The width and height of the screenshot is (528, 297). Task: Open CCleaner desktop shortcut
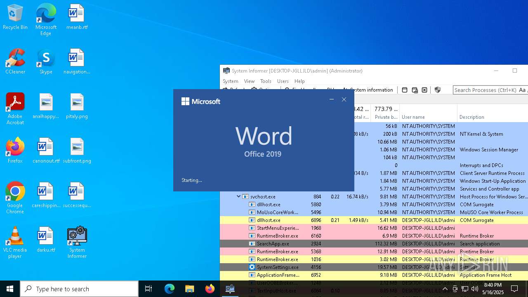15,62
